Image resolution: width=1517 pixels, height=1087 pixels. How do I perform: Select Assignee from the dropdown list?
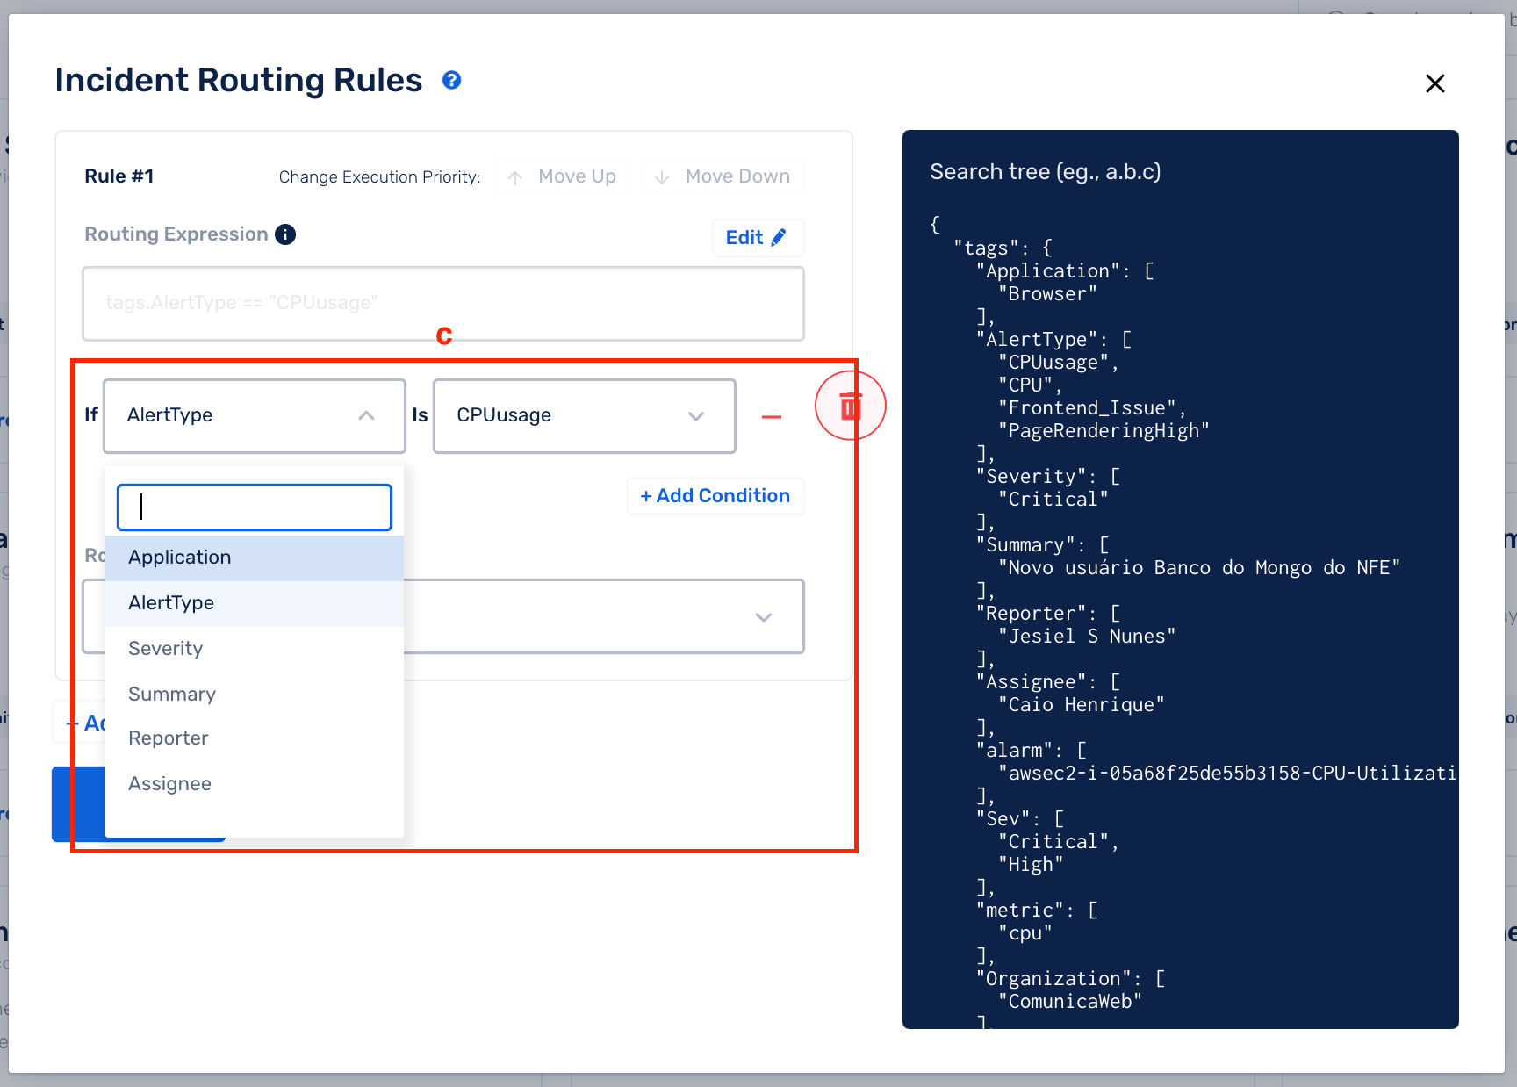pos(255,784)
